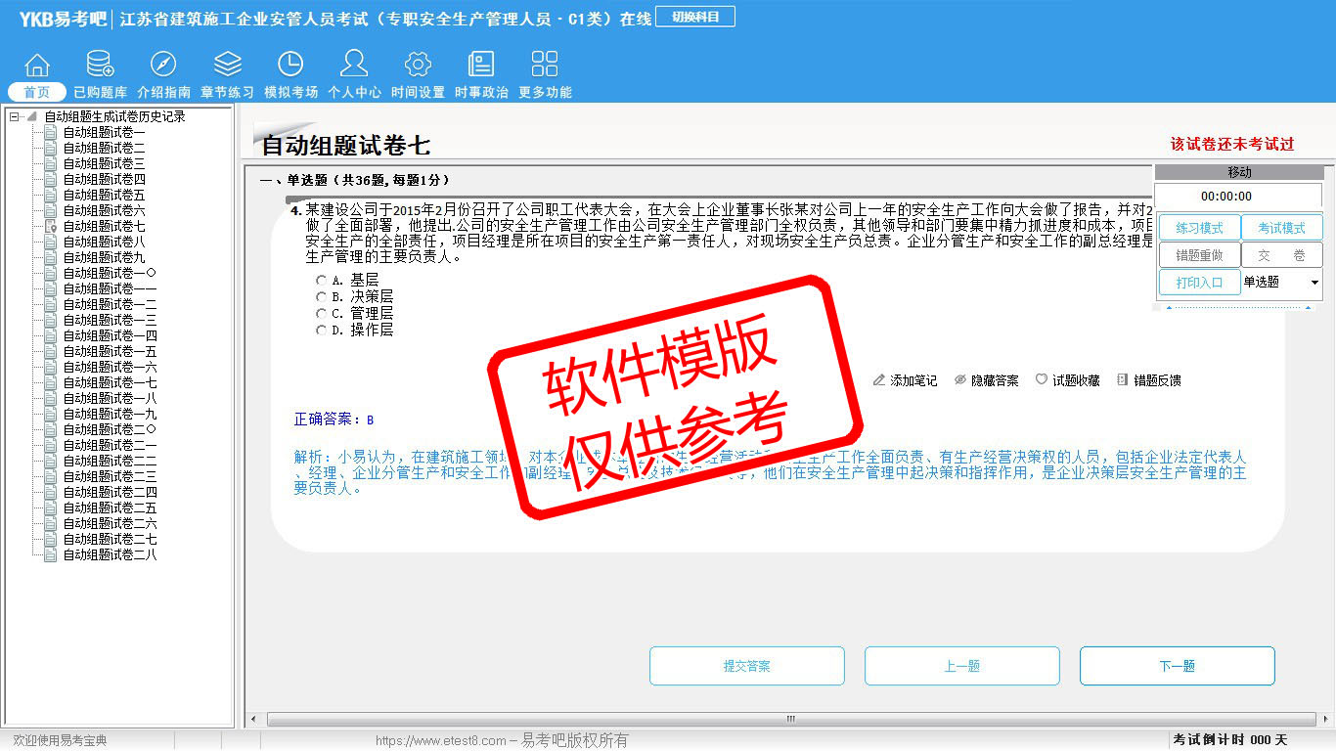Open 模拟考场 clock icon
The height and width of the screenshot is (751, 1336).
(290, 66)
